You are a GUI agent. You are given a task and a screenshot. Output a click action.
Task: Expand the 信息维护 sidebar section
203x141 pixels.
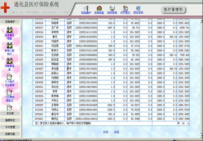coord(10,22)
